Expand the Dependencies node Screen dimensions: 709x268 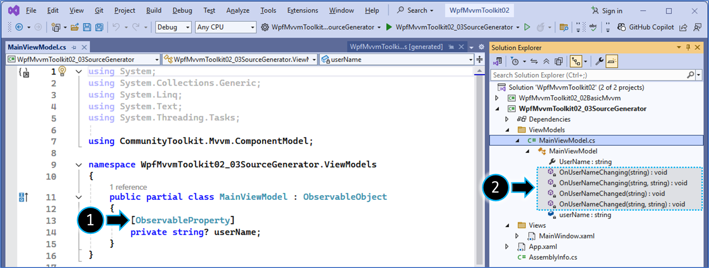507,119
